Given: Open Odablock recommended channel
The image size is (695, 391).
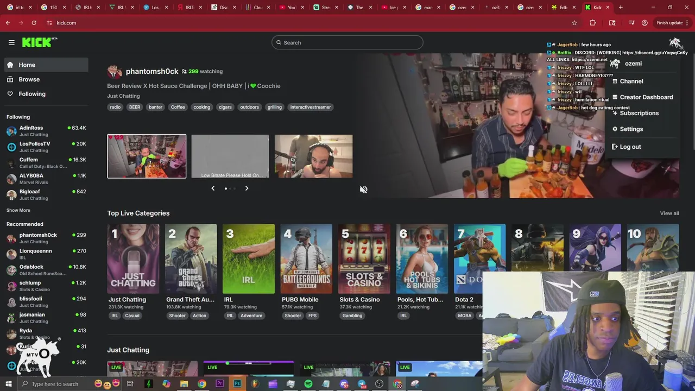Looking at the screenshot, I should tap(46, 270).
